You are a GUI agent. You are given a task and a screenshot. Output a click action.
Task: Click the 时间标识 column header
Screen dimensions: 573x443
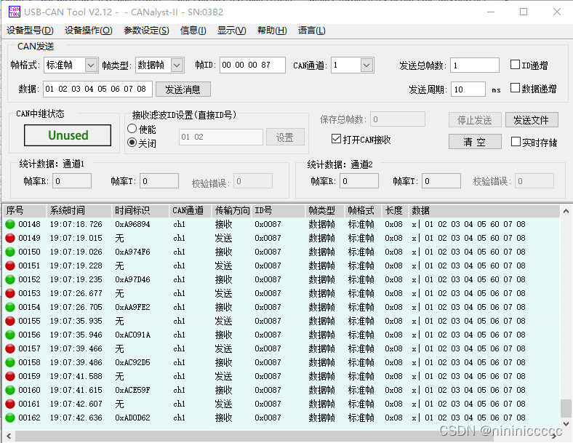tap(140, 210)
